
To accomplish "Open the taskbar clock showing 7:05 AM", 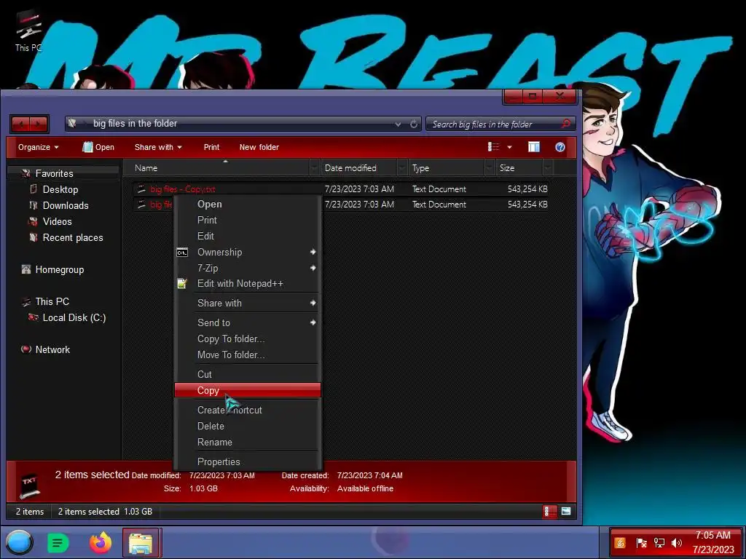I will (x=712, y=542).
